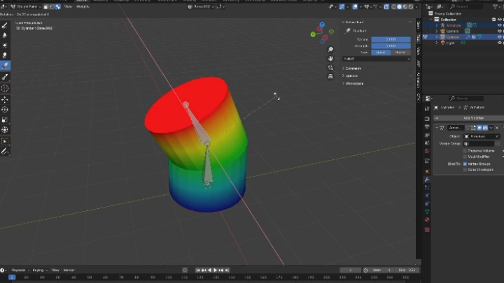Toggle X-ray mode in viewport header

386,7
